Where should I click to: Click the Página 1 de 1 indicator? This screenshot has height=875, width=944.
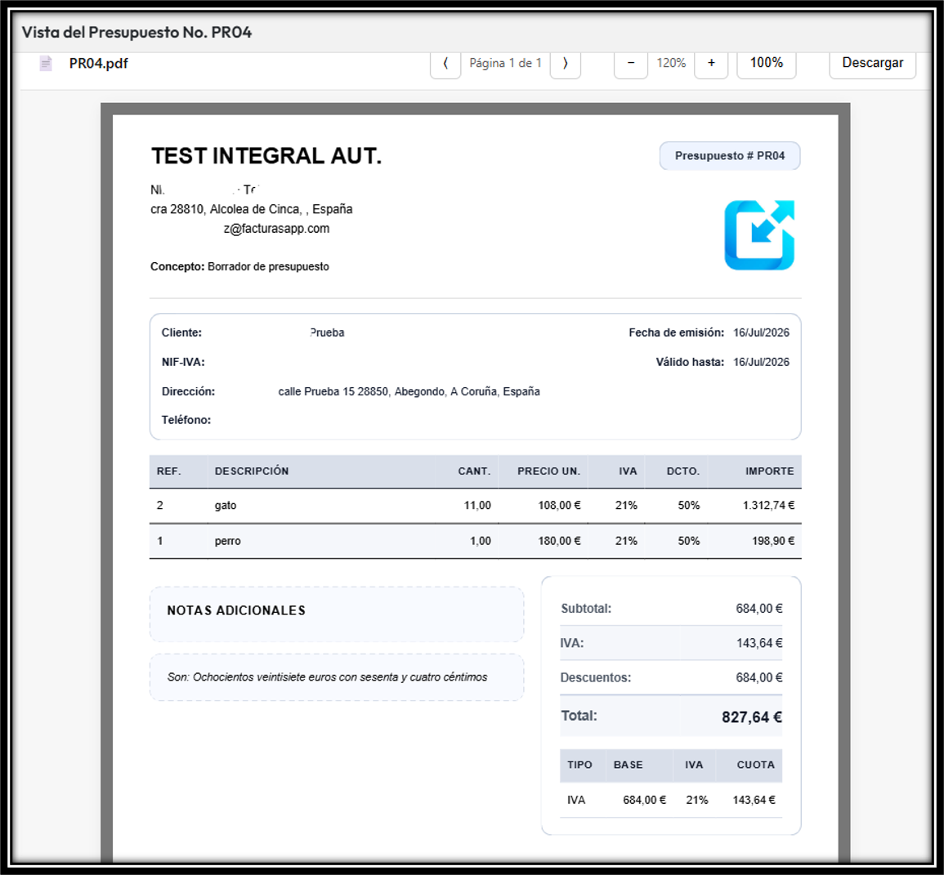pyautogui.click(x=505, y=63)
